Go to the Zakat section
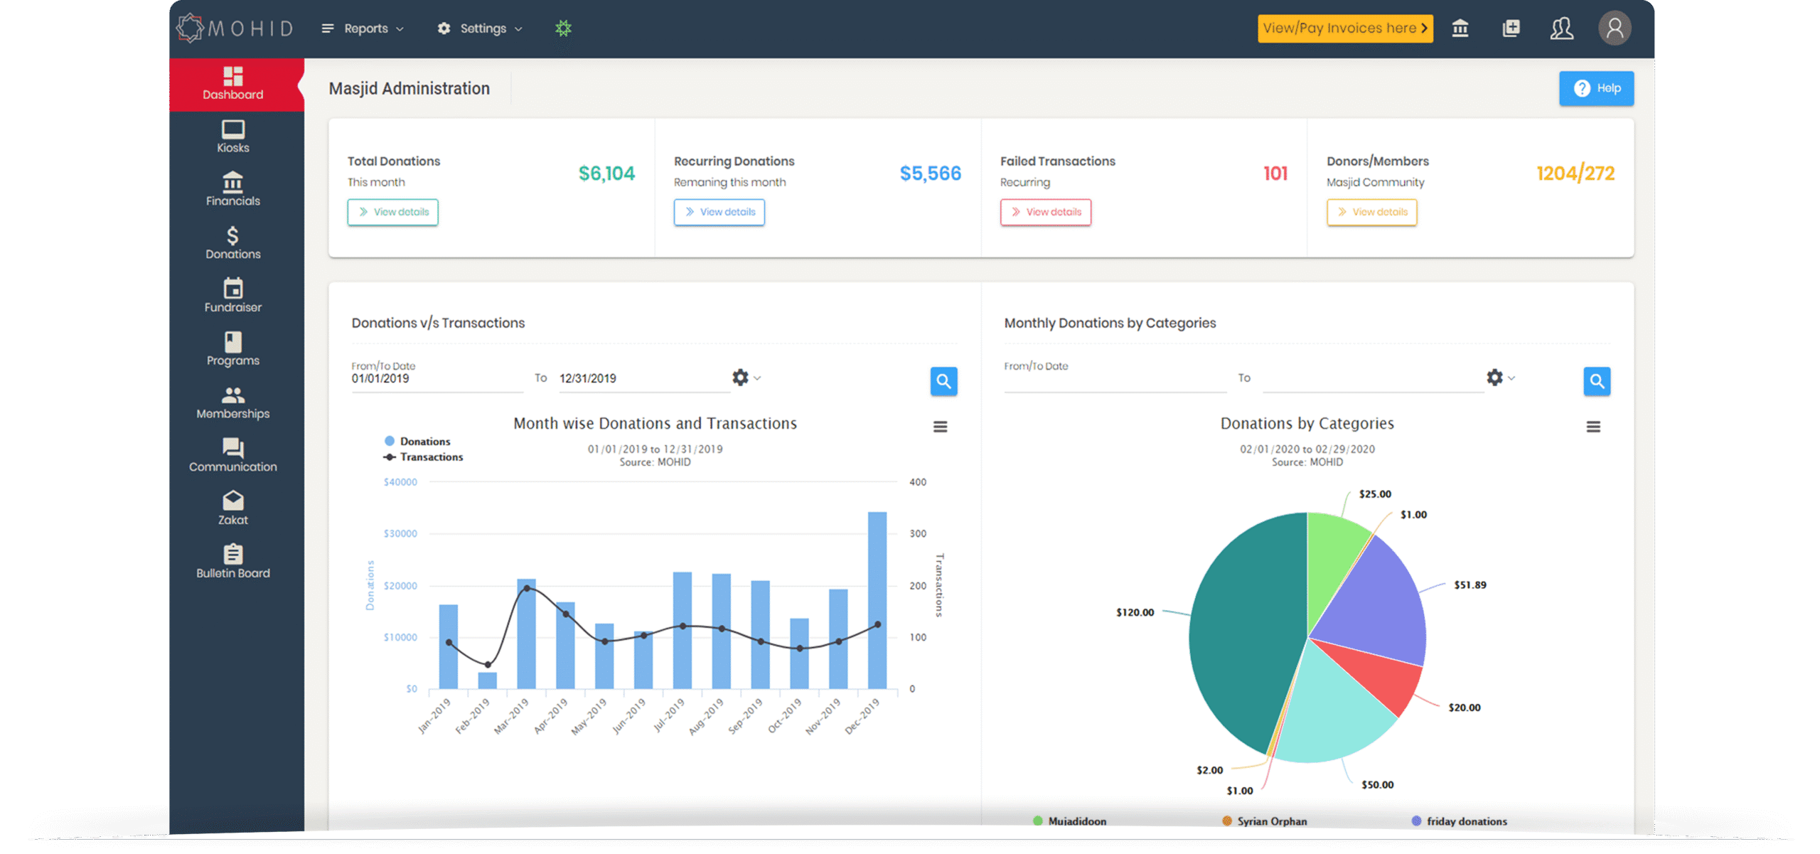The width and height of the screenshot is (1820, 854). [232, 508]
